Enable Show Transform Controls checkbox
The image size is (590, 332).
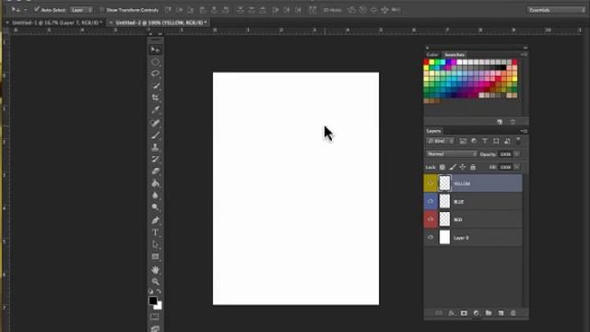101,10
